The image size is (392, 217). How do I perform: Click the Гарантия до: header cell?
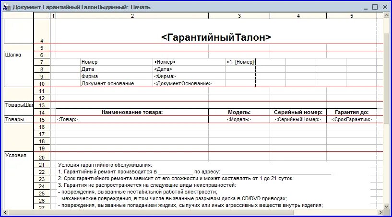[x=352, y=113]
